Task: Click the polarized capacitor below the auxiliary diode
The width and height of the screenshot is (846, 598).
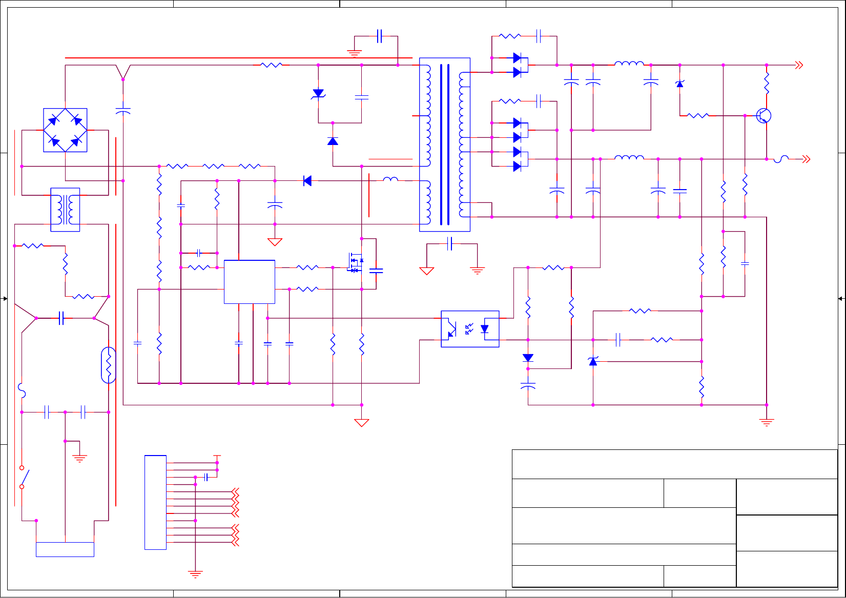Action: [x=275, y=205]
